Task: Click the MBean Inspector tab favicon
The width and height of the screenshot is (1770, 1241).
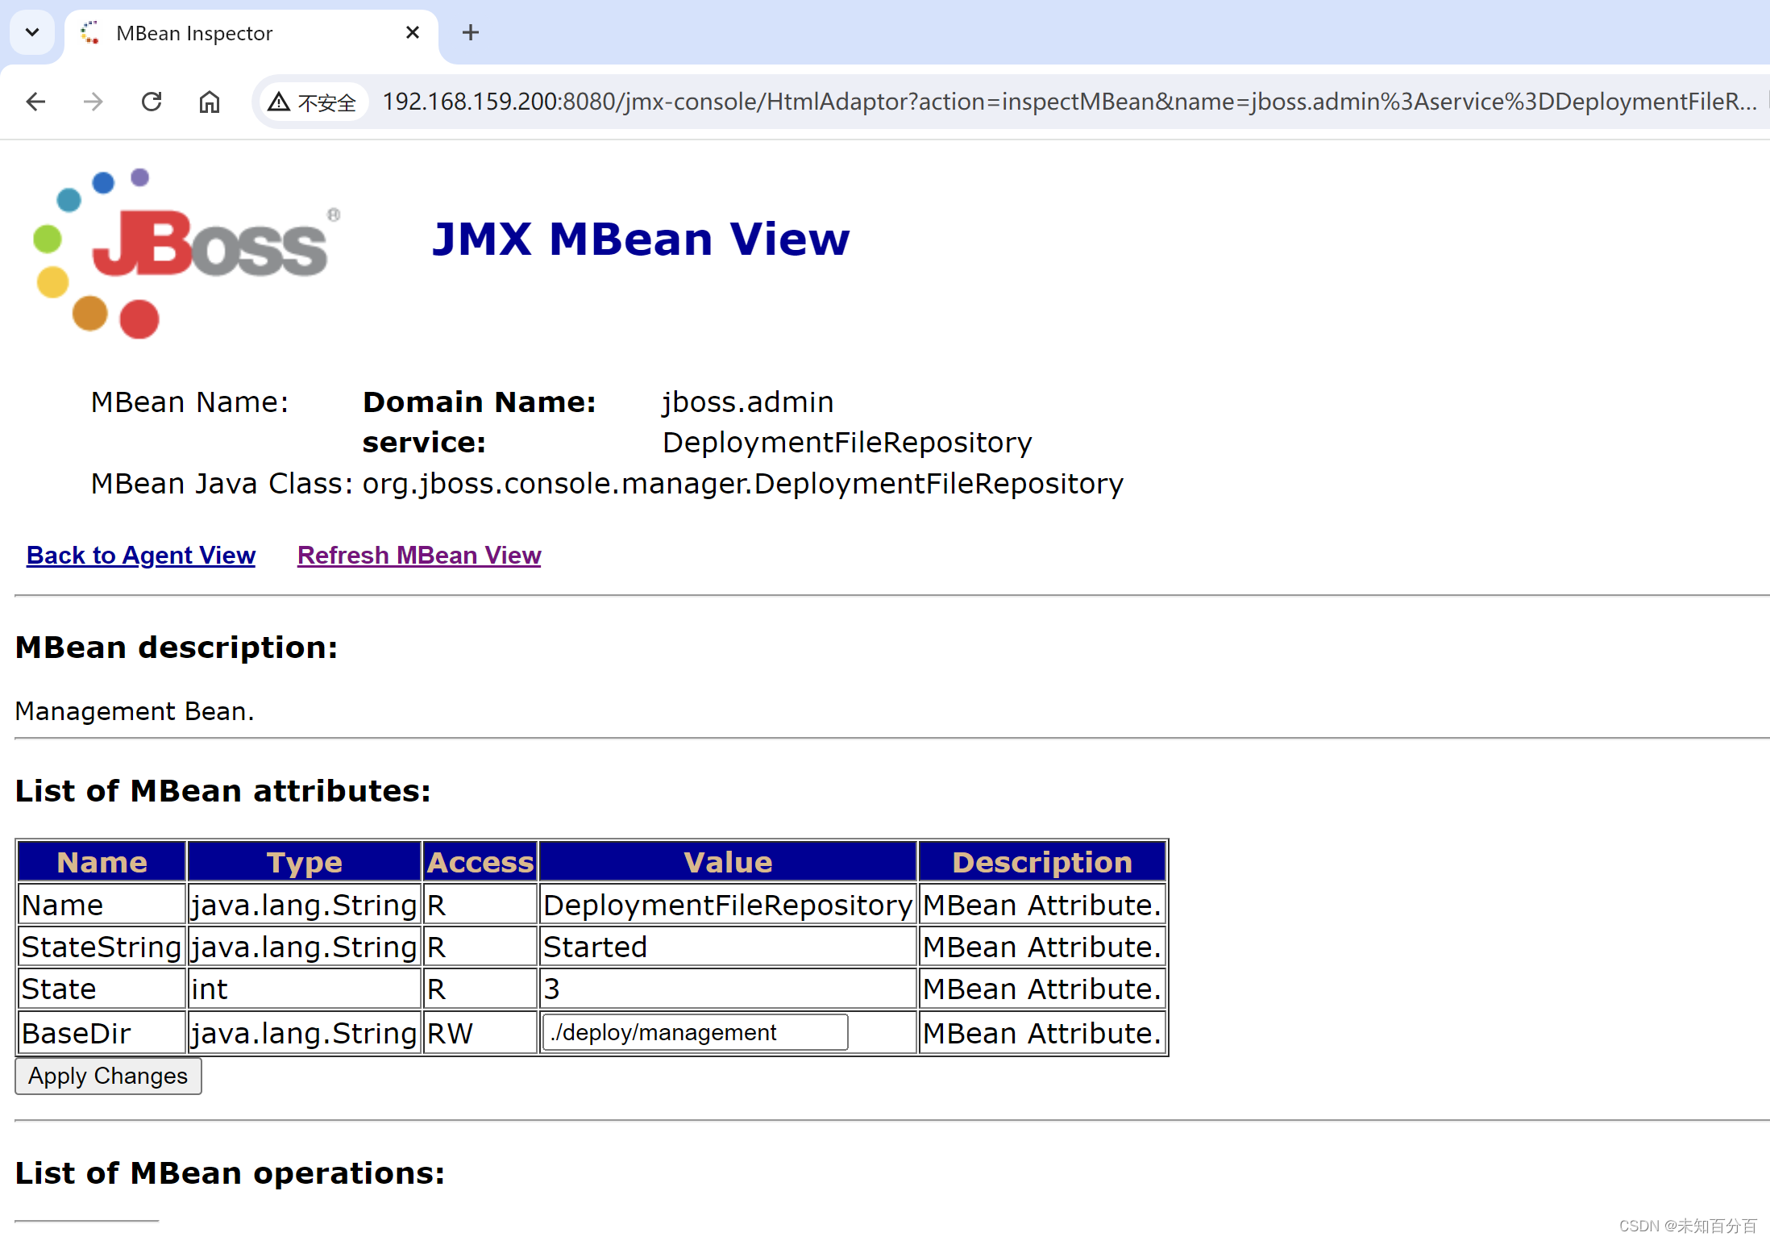Action: (90, 32)
